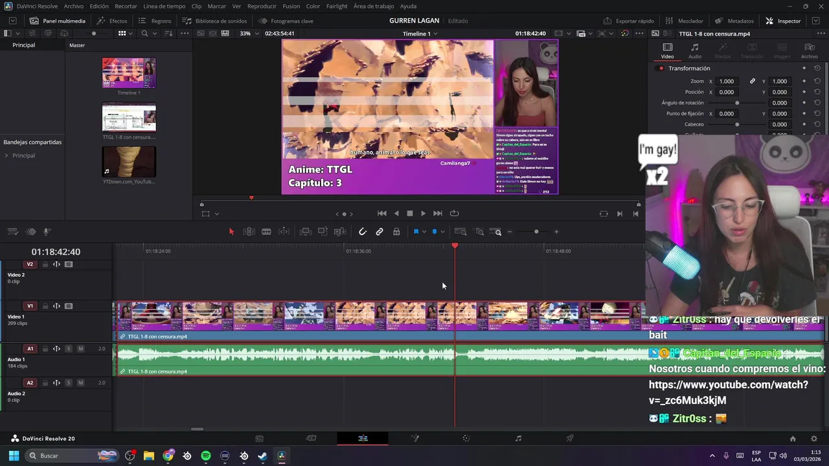Click Zoom X value field
This screenshot has height=466, width=829.
[x=727, y=82]
